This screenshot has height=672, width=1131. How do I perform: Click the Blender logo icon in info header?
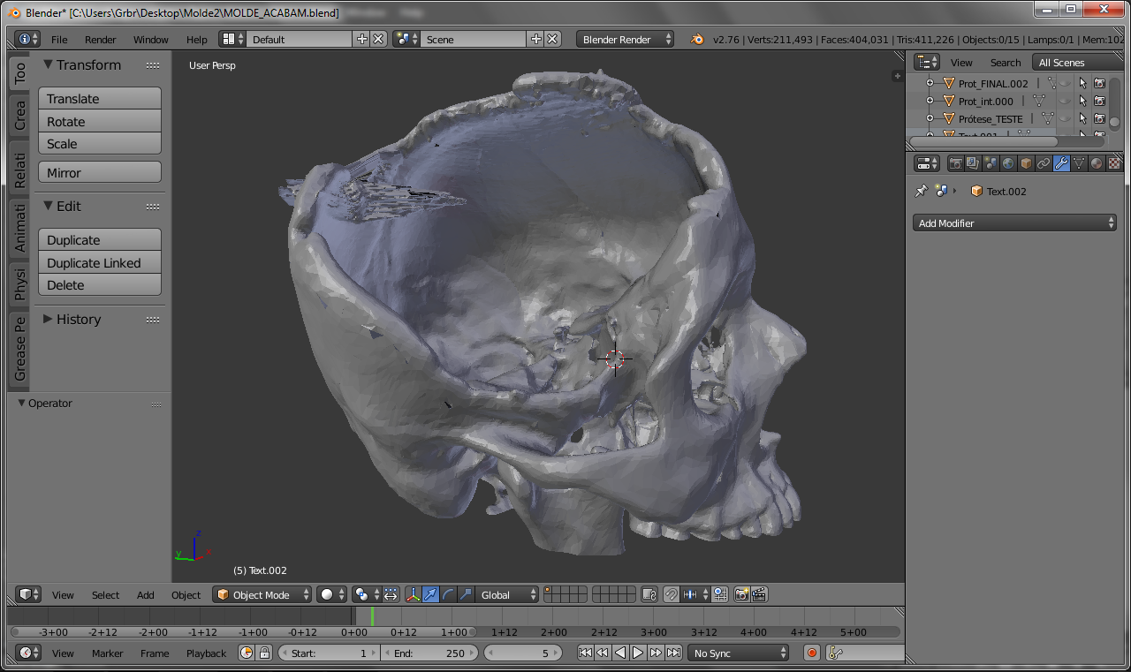[x=698, y=39]
